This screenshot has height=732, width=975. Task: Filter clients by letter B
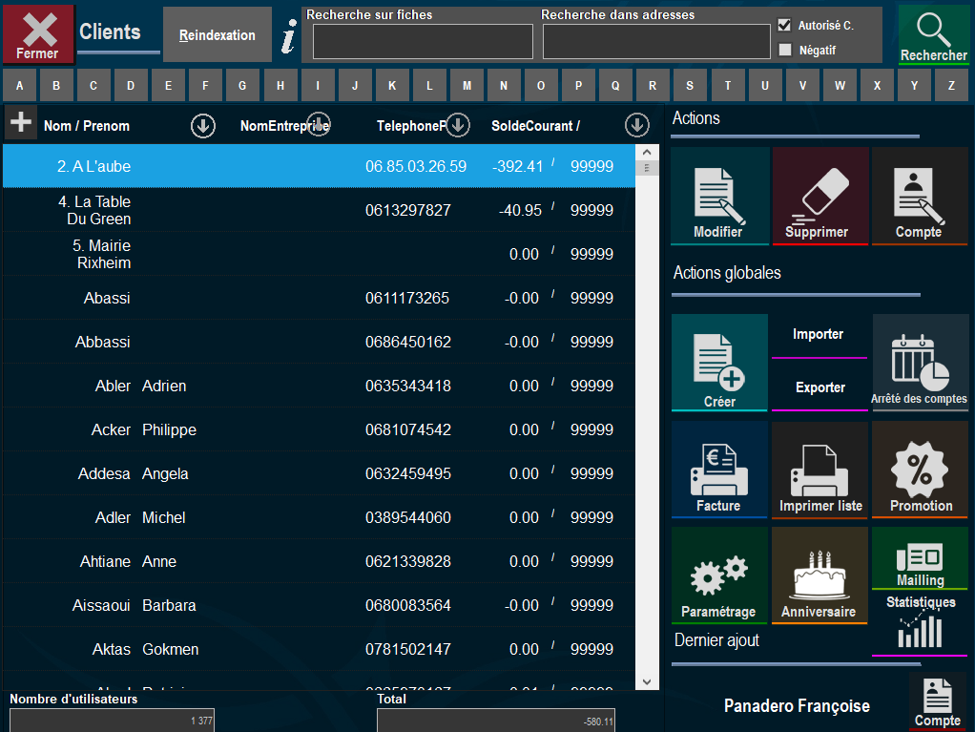56,85
